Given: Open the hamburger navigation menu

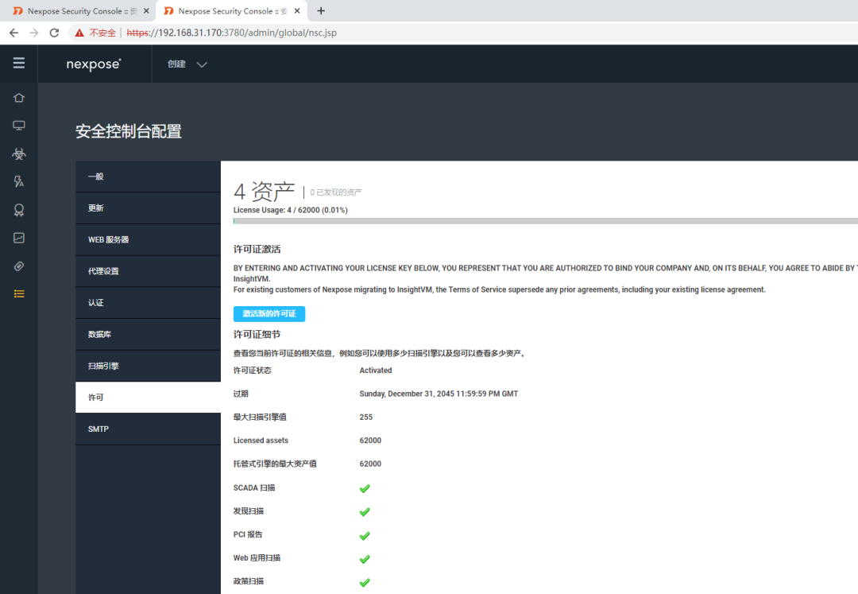Looking at the screenshot, I should click(18, 63).
